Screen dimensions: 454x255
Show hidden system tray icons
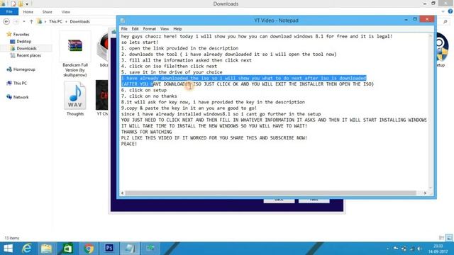(388, 249)
